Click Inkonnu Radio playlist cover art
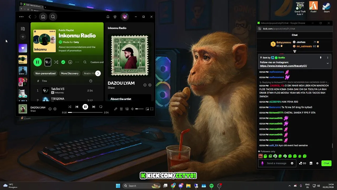This screenshot has height=190, width=337. (44, 41)
